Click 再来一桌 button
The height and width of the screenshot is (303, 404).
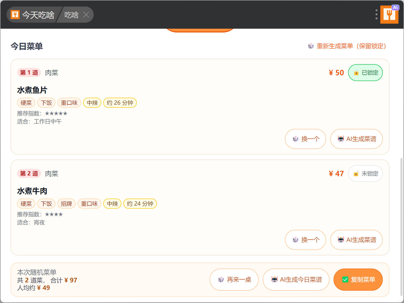234,280
